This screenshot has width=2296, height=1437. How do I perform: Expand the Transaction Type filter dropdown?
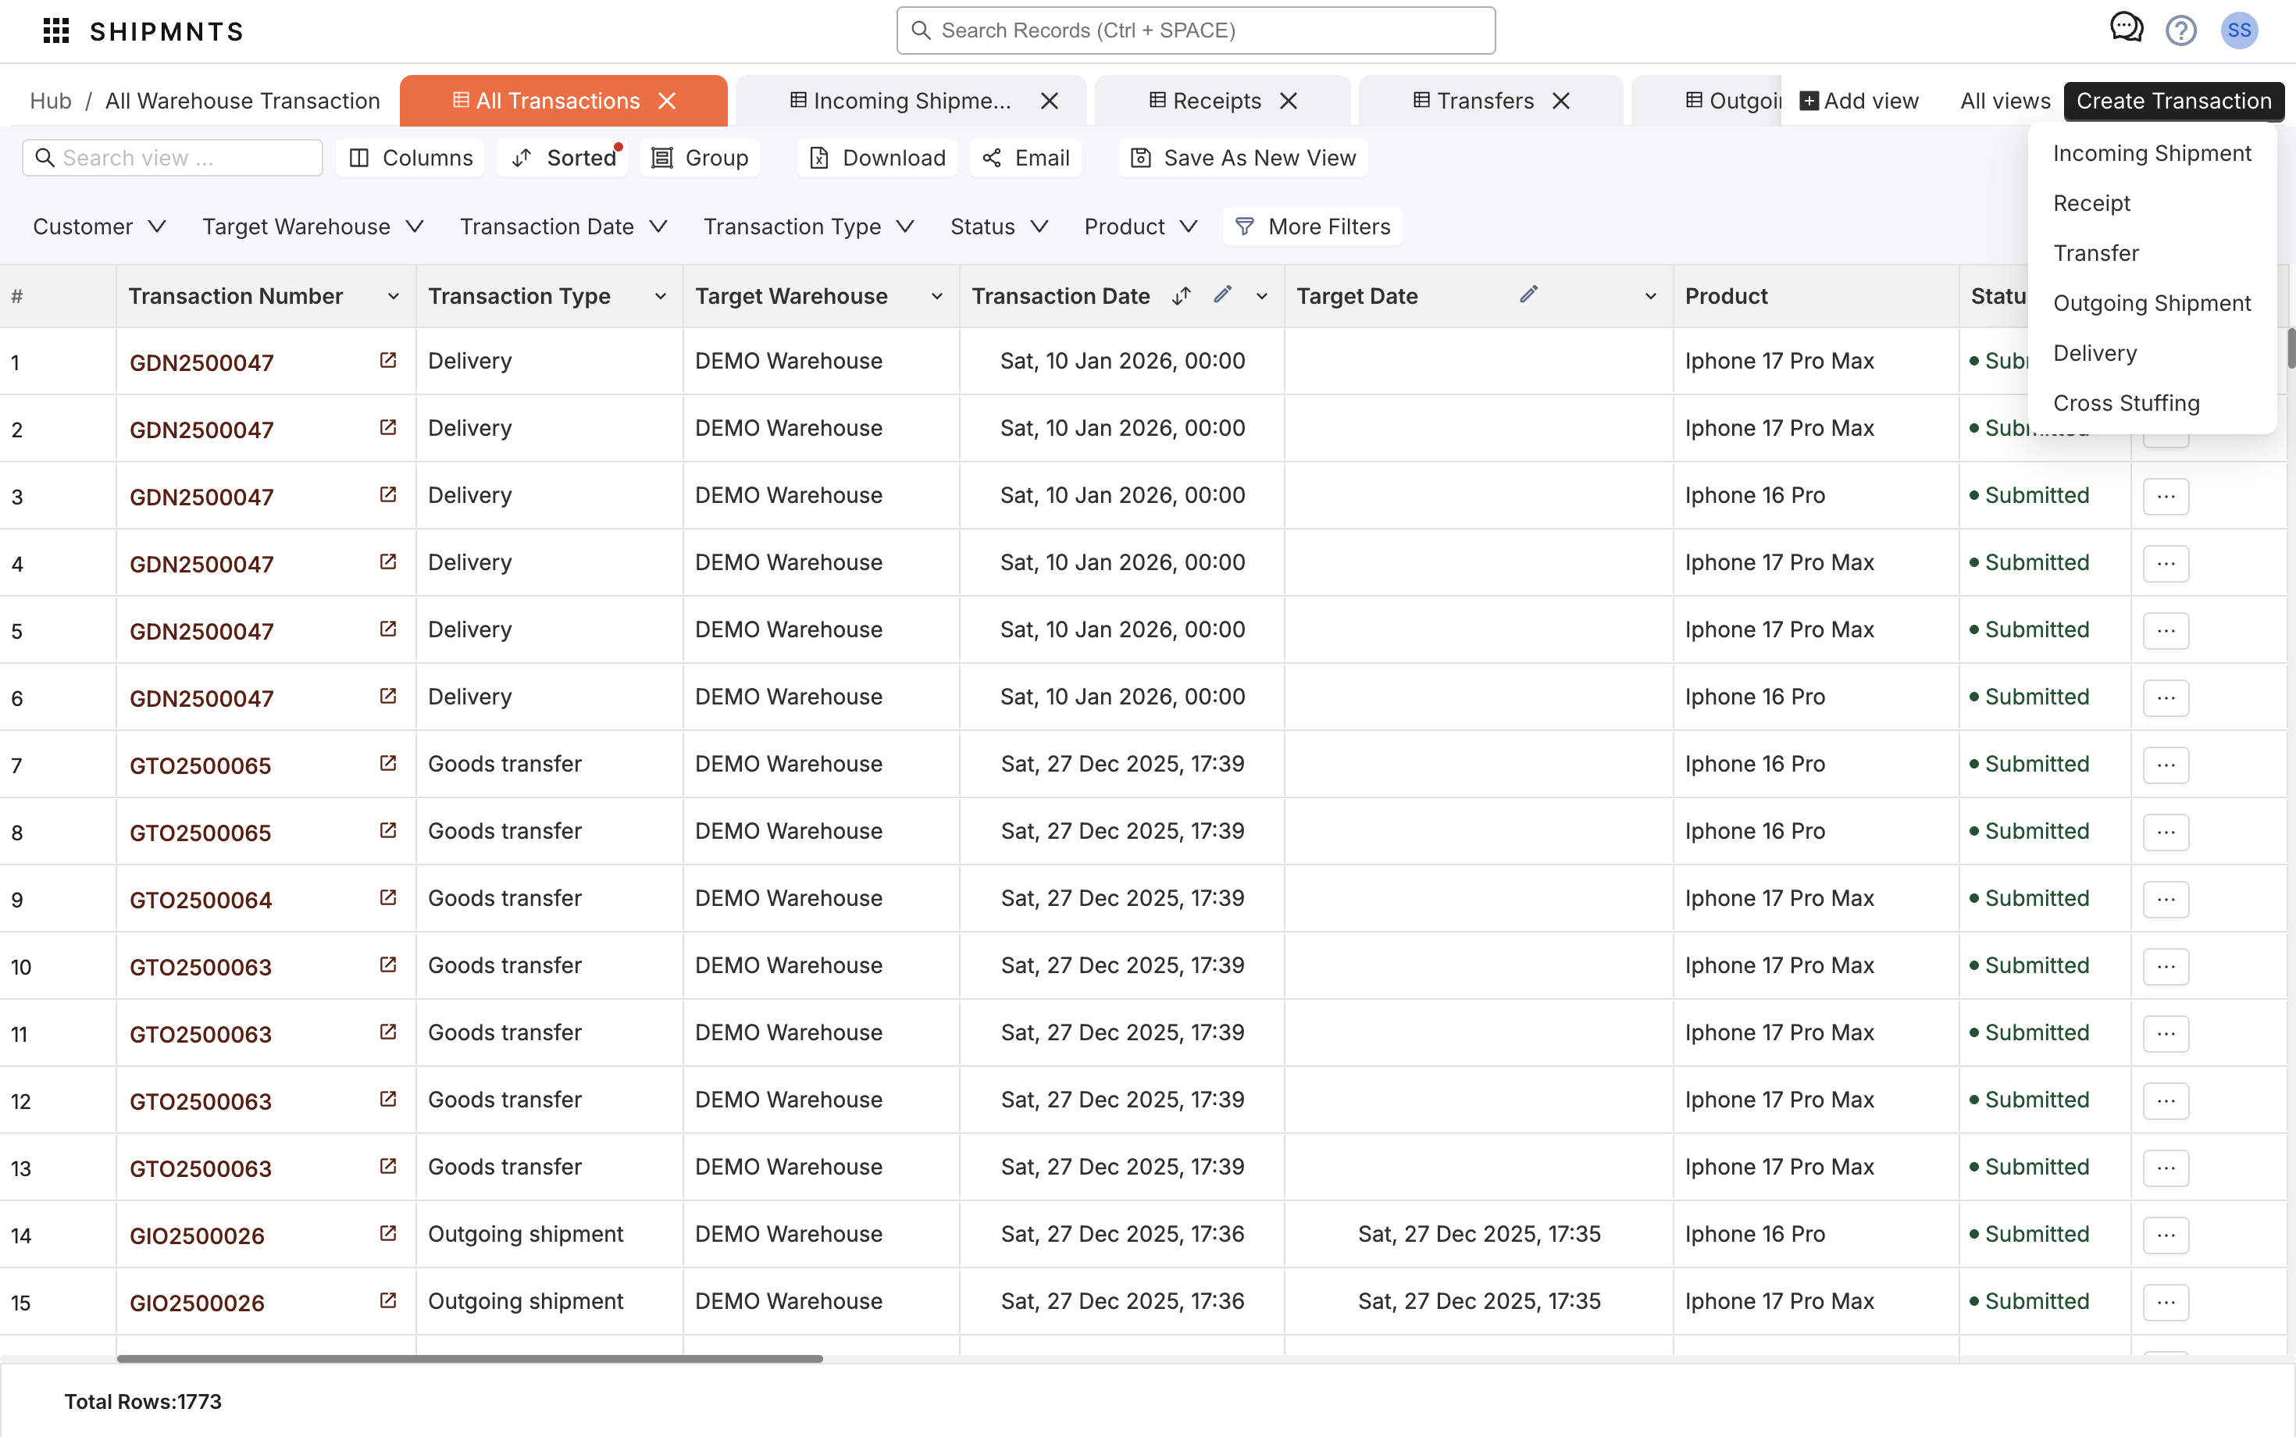coord(809,226)
